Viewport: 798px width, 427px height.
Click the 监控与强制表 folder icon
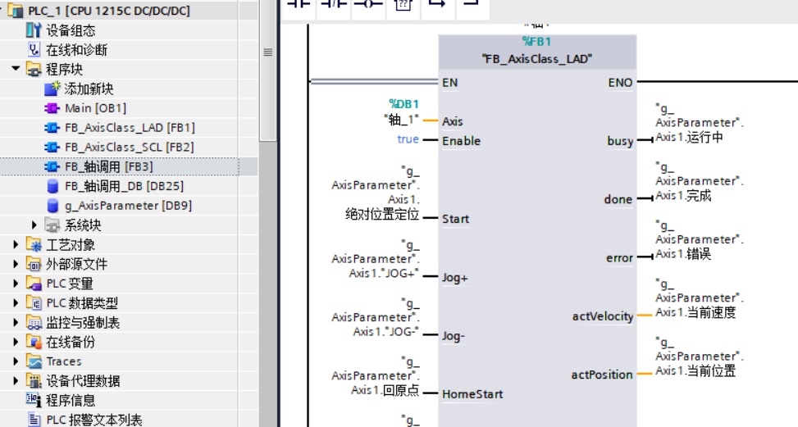coord(34,322)
